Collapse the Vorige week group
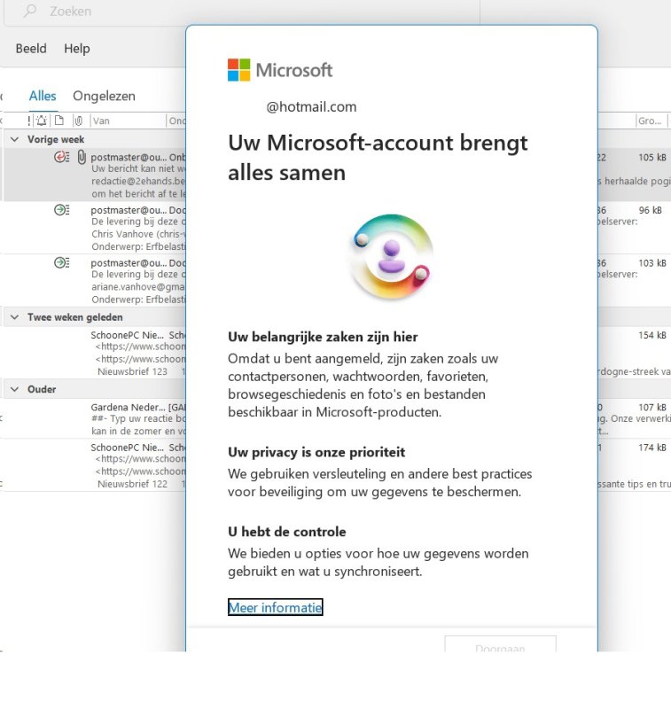This screenshot has width=671, height=709. point(14,140)
